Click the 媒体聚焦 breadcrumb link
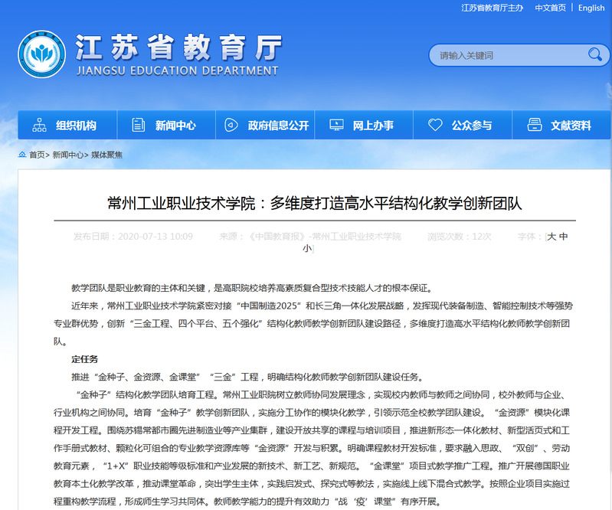 pos(107,155)
